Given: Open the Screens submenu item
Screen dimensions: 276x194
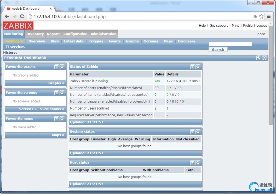Looking at the screenshot, I should [151, 41].
